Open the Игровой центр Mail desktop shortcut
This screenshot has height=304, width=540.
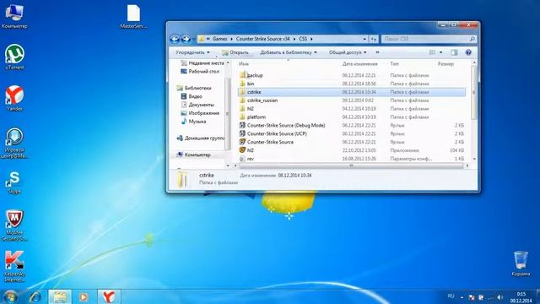click(x=14, y=143)
